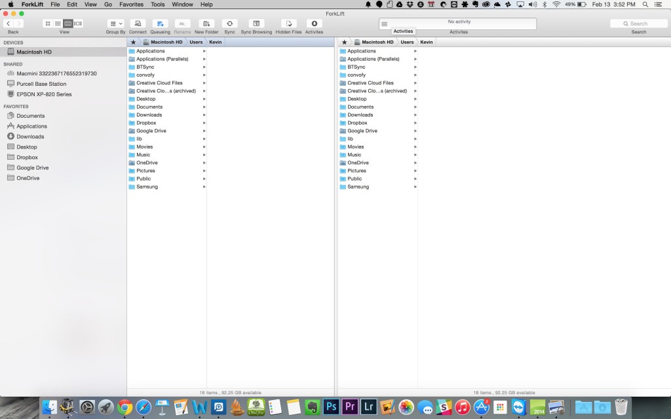Open Google Chrome from the Dock

[125, 407]
